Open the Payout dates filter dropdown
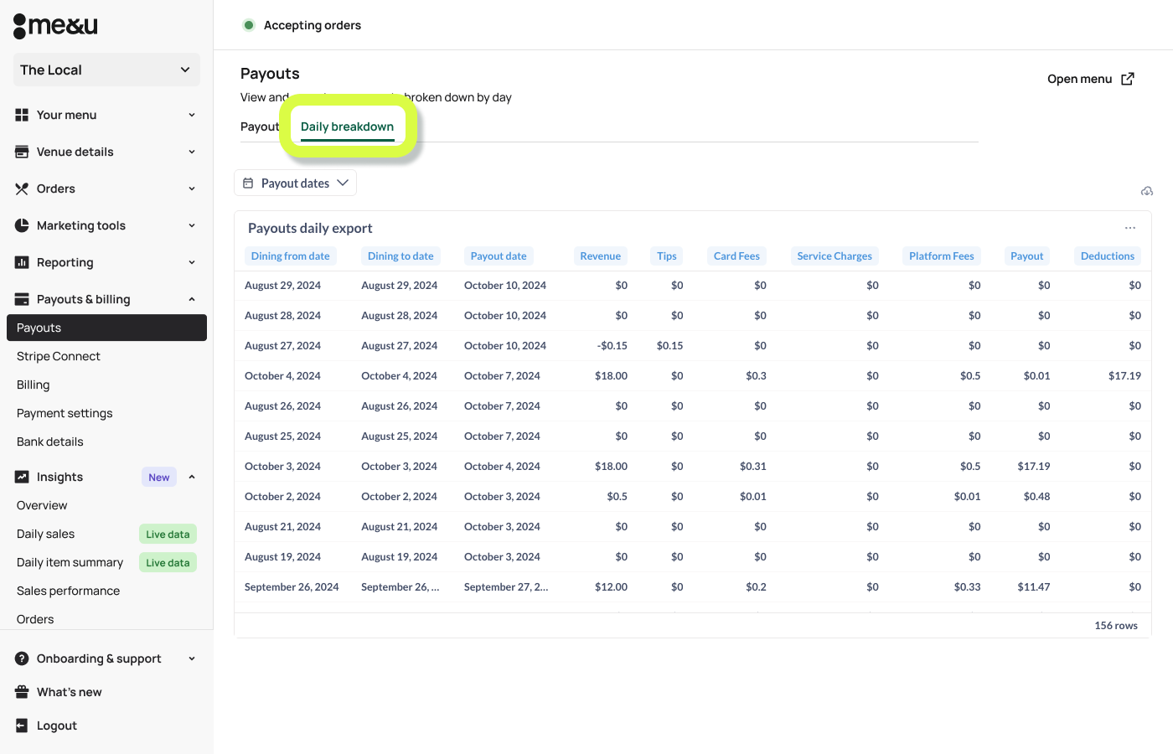Screen dimensions: 1173x754 (295, 183)
